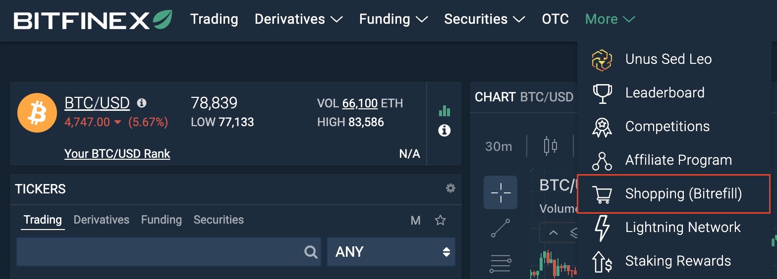777x279 pixels.
Task: Click the info icon under bar chart
Action: 444,131
